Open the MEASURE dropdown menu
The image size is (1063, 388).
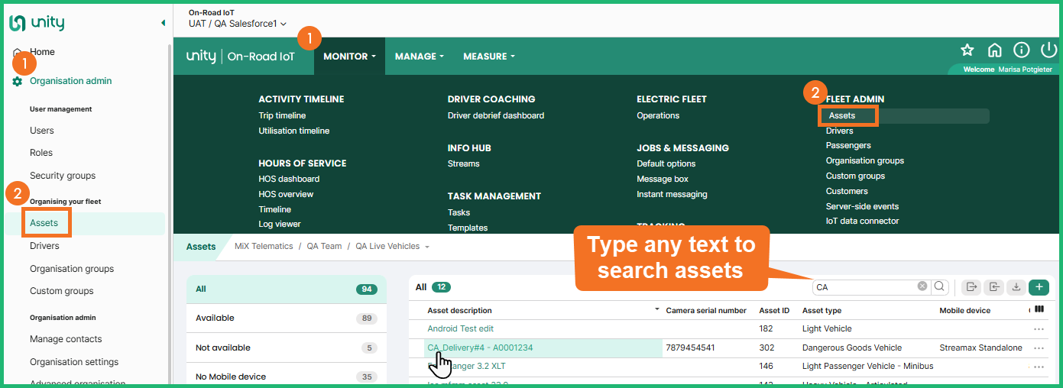pos(488,57)
